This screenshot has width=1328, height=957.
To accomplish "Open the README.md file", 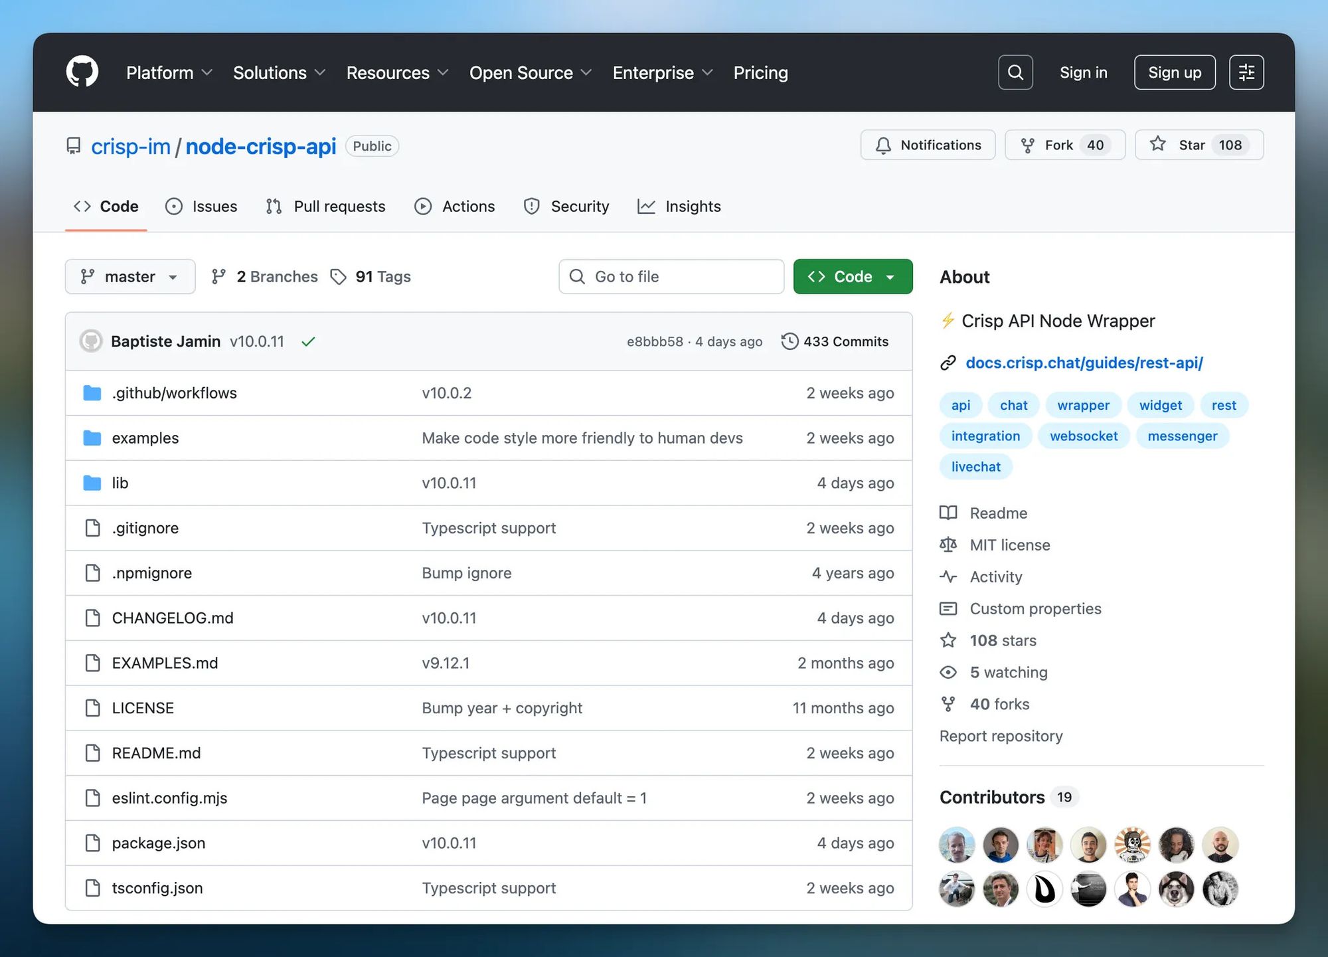I will [x=156, y=753].
